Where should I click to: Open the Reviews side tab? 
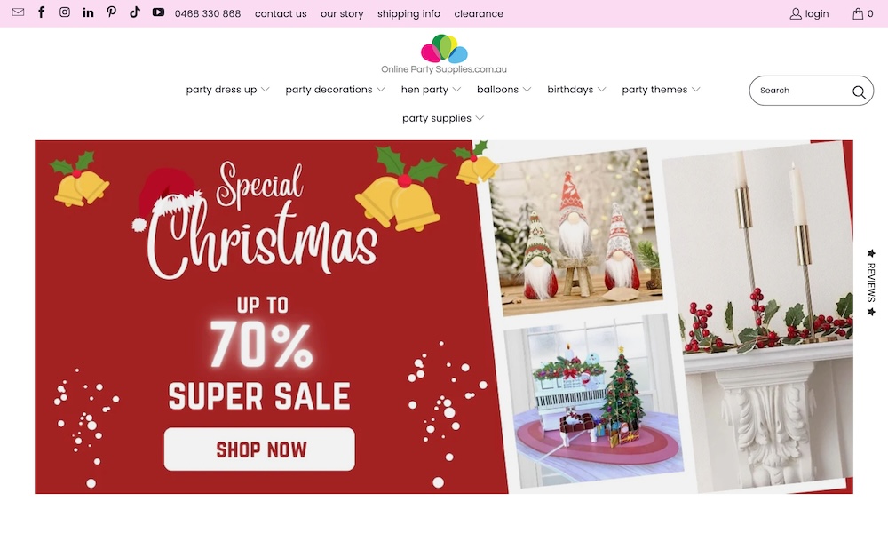(871, 282)
